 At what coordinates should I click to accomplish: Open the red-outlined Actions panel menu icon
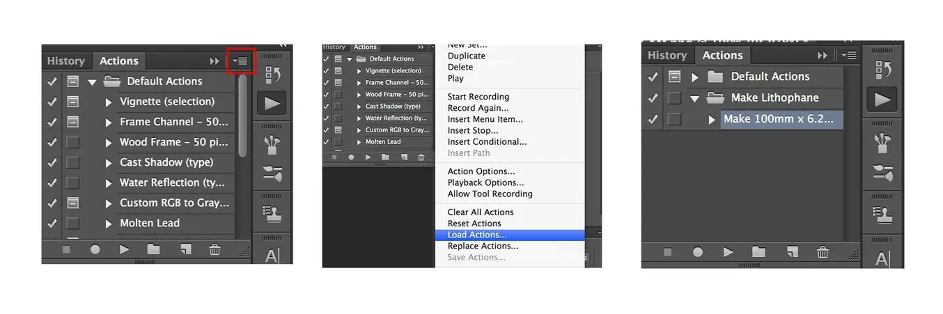tap(242, 61)
